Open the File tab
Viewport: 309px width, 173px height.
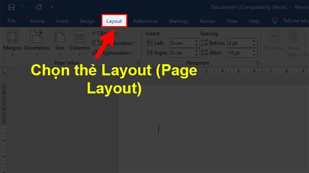[x=12, y=21]
